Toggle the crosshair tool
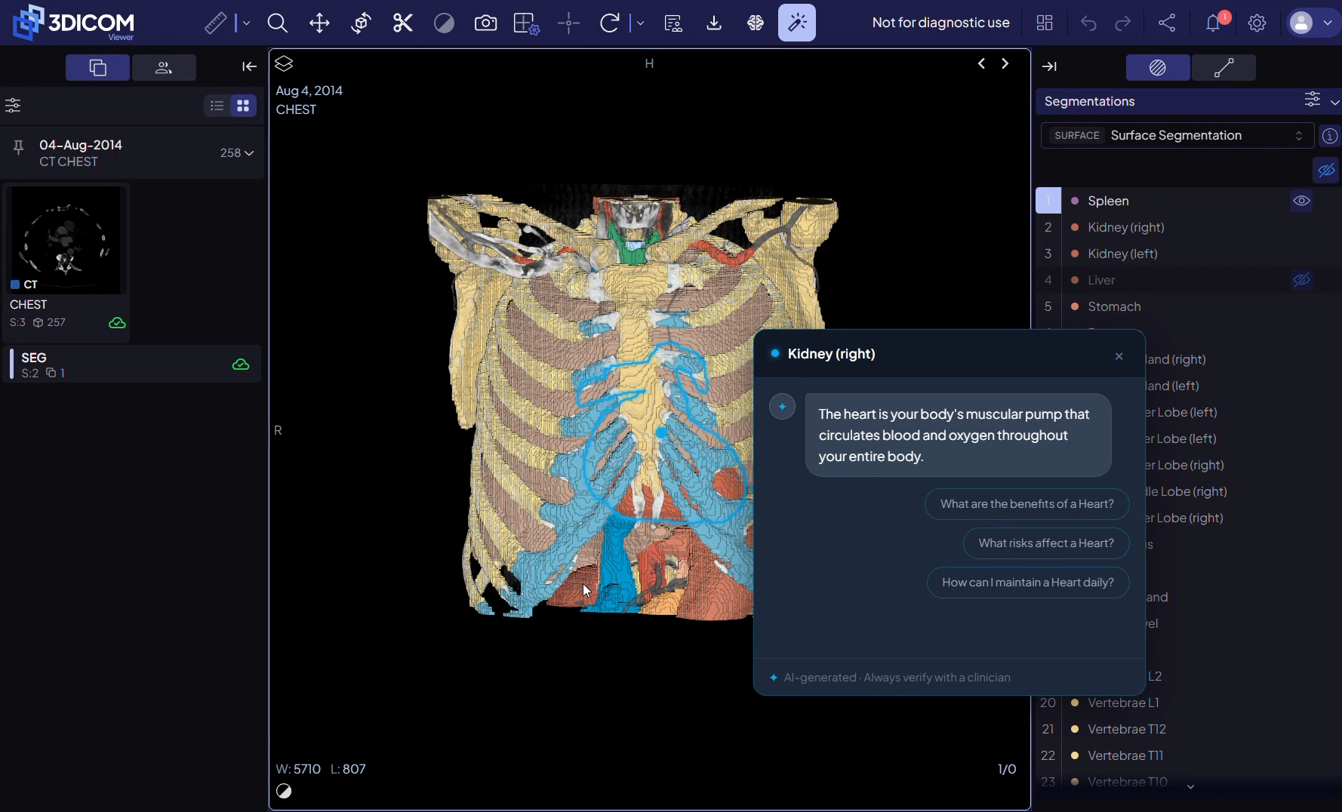 [x=568, y=23]
